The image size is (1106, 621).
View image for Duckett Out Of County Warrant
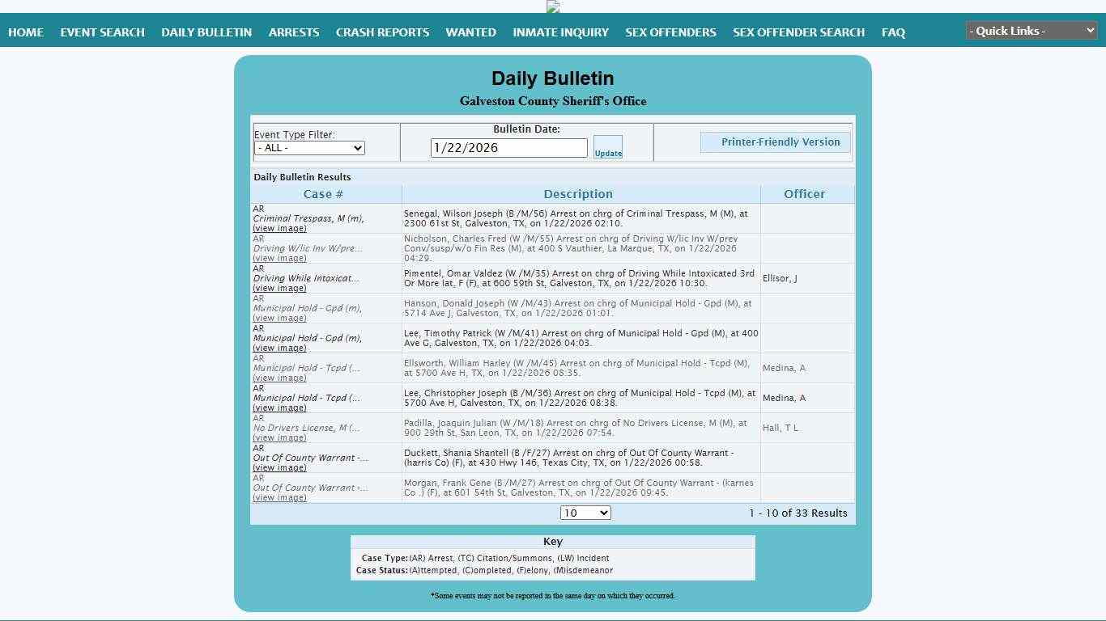pyautogui.click(x=279, y=468)
